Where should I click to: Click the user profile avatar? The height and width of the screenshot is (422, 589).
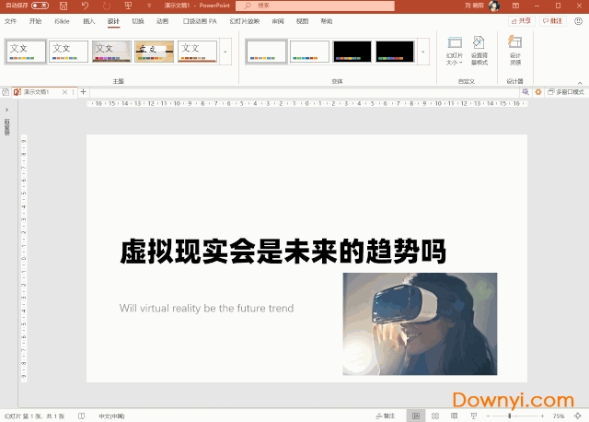coord(494,6)
